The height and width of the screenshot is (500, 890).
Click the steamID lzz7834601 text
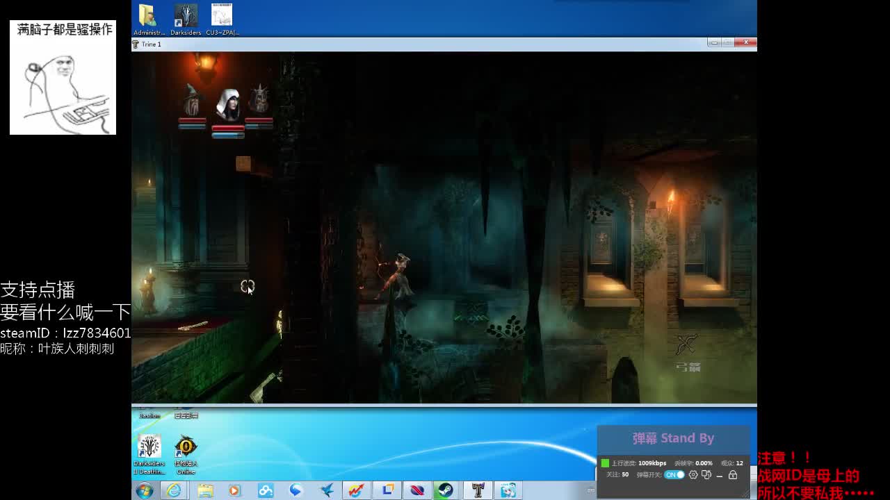(65, 333)
